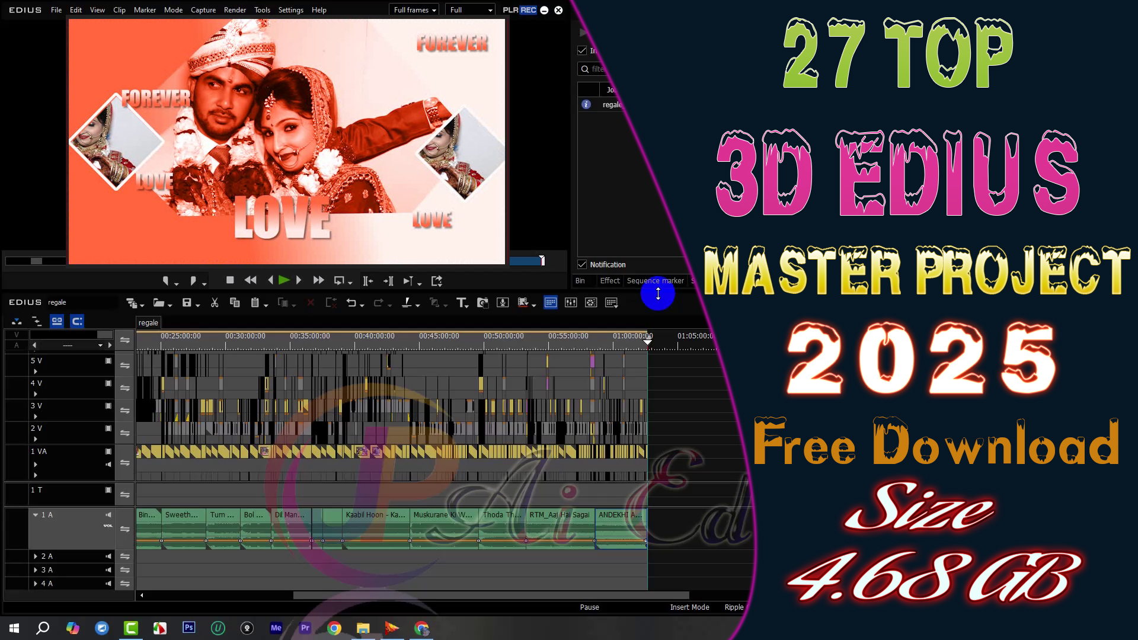Click the Save project disk icon
This screenshot has height=640, width=1138.
click(187, 303)
